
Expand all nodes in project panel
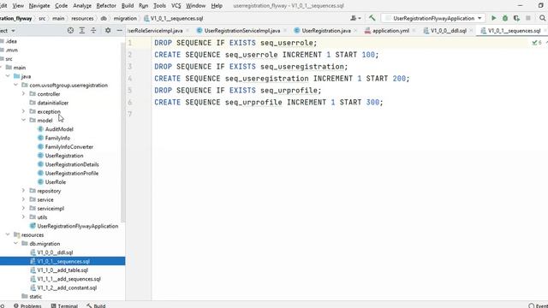(82, 31)
